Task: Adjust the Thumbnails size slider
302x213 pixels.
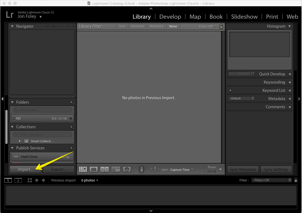Action: tap(211, 171)
